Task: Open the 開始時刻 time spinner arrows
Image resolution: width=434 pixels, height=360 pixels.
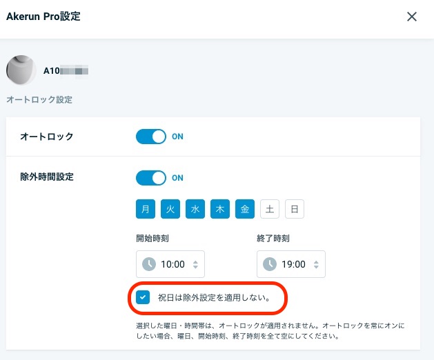Action: click(195, 264)
